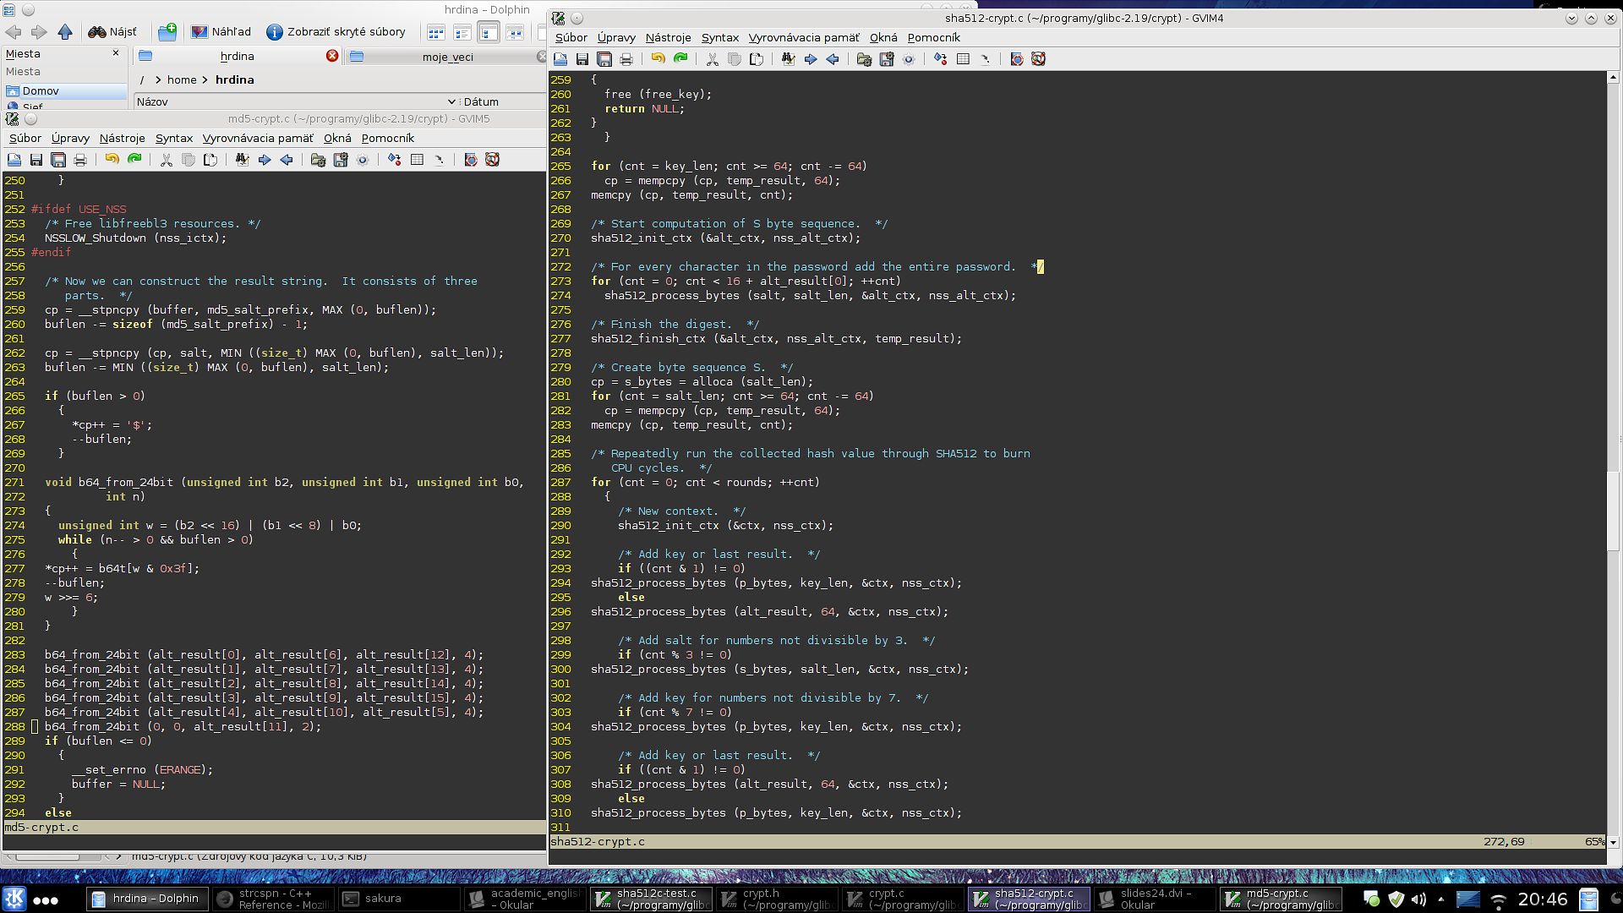Screen dimensions: 1623x913
Task: Switch Dolphin to details tree view mode
Action: 489,33
